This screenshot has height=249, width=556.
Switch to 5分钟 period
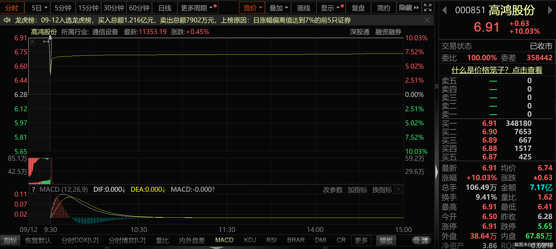coord(63,8)
